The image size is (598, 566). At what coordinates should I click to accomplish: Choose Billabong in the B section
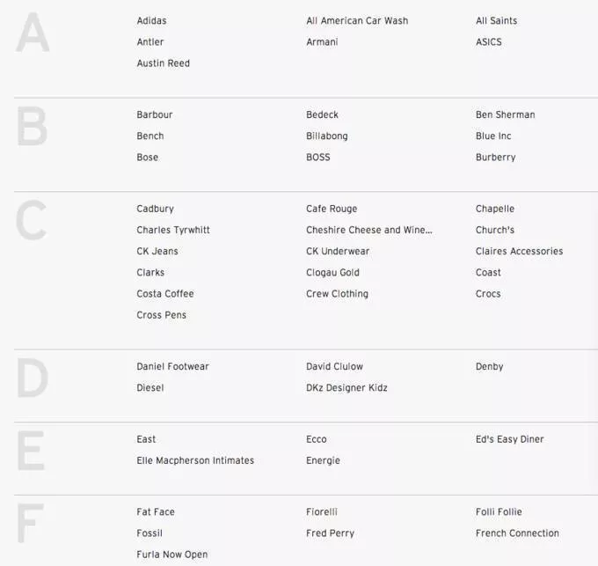(x=327, y=136)
